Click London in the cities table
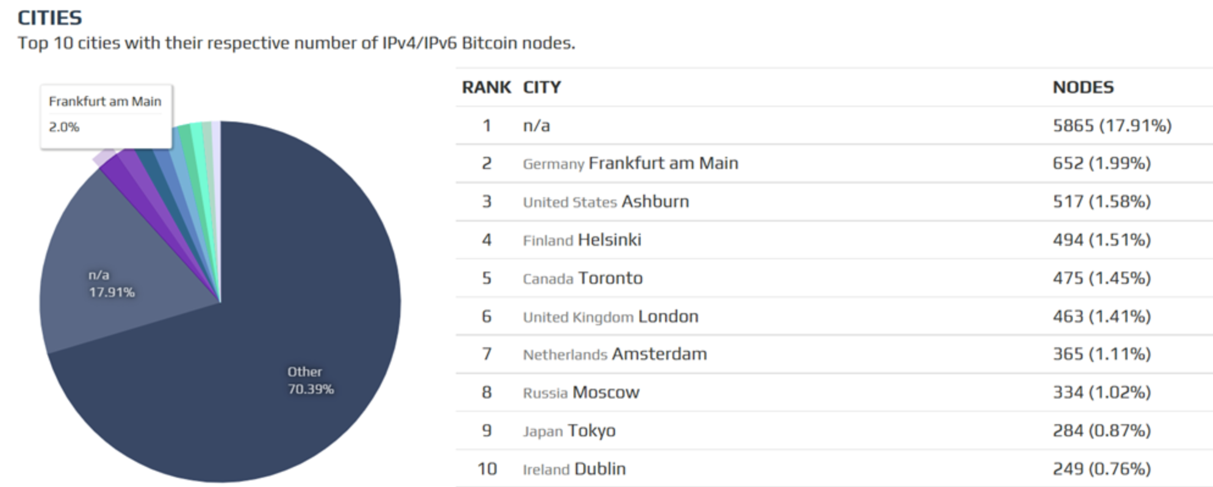The height and width of the screenshot is (487, 1213). click(x=668, y=316)
